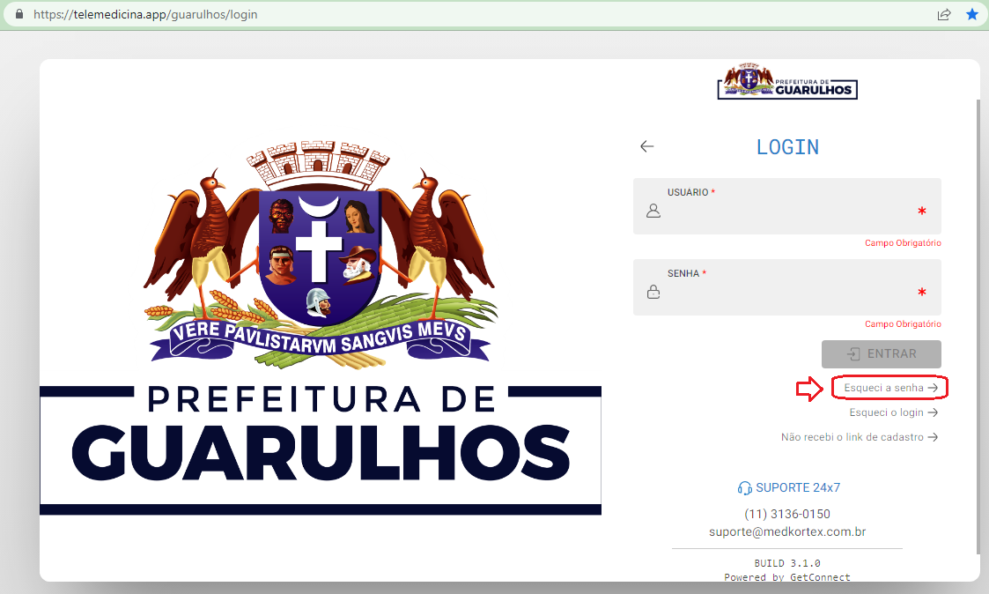Open Não recebi o link de cadastro
The width and height of the screenshot is (989, 594).
(x=859, y=437)
